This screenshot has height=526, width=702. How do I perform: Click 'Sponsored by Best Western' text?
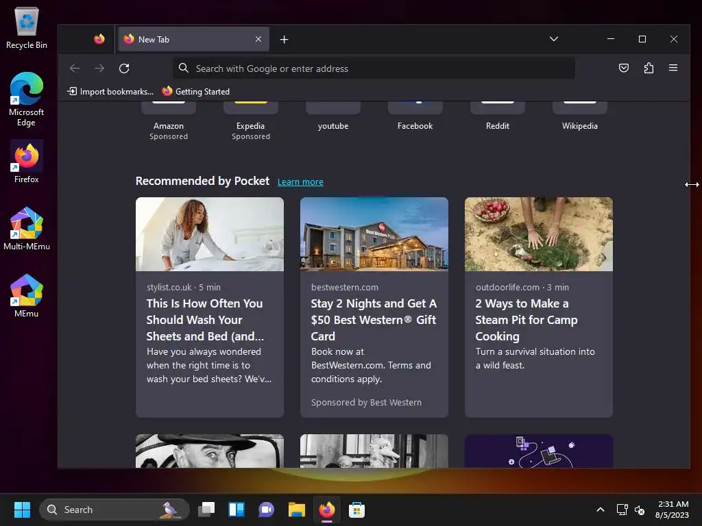coord(366,402)
